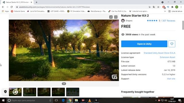Click the five-star rating display
The image size is (184, 103).
152,21
